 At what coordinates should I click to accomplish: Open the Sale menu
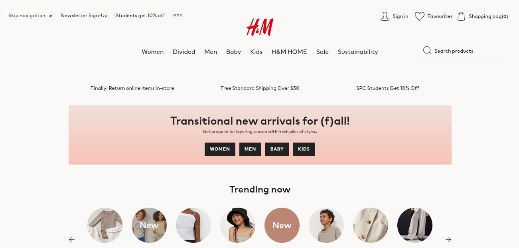pos(322,52)
